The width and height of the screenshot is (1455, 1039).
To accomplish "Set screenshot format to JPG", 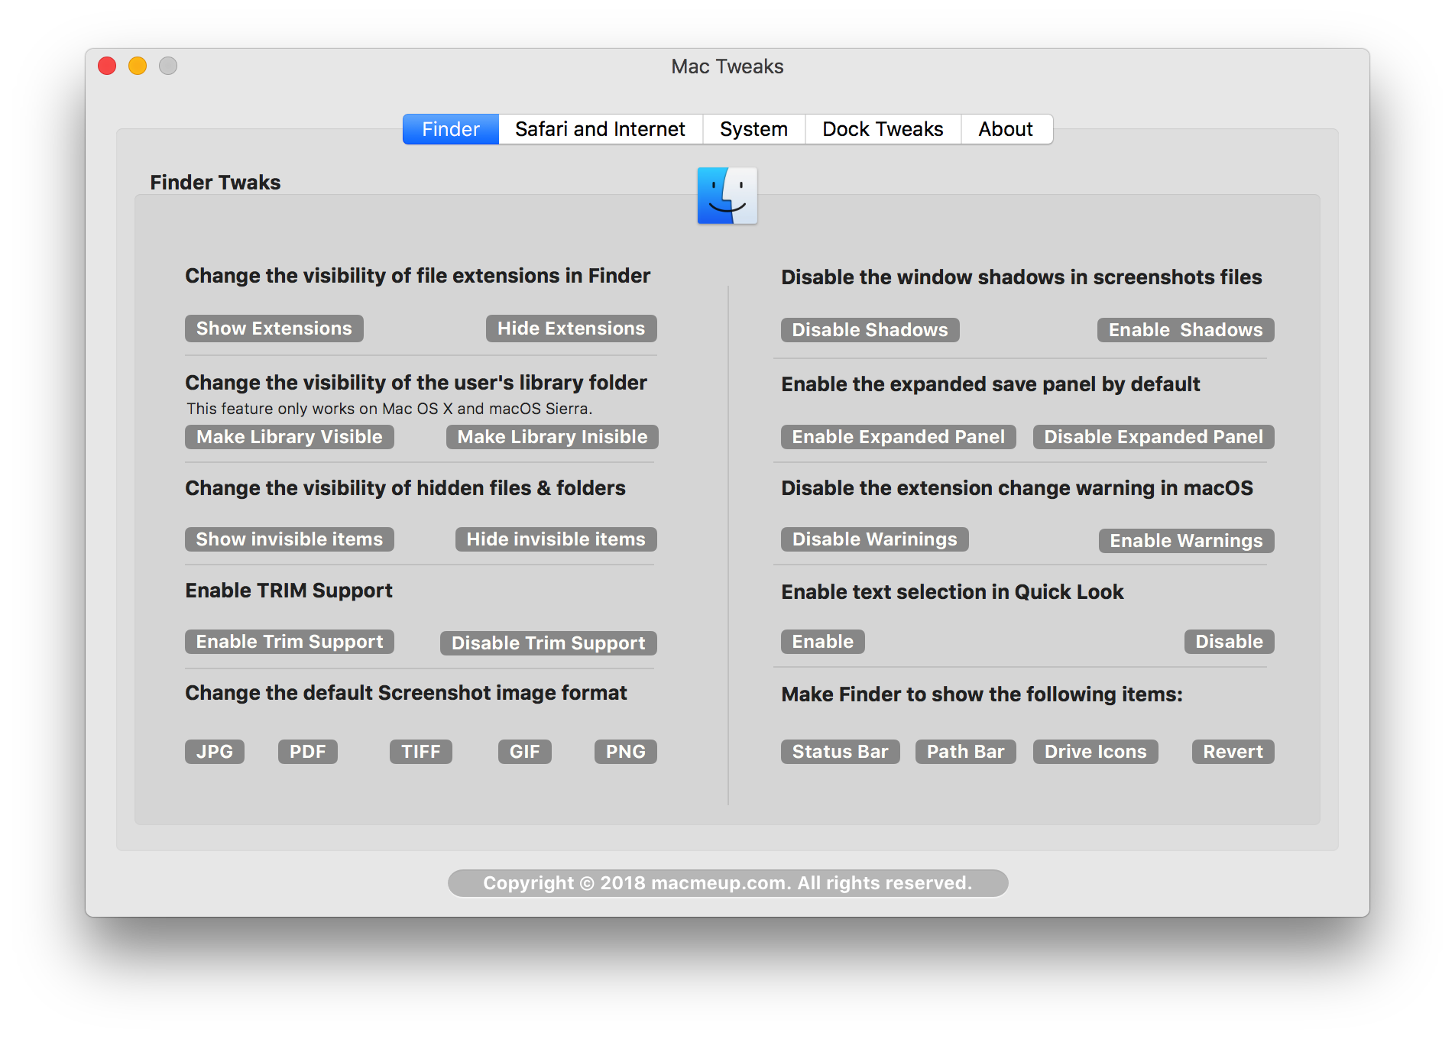I will [214, 752].
